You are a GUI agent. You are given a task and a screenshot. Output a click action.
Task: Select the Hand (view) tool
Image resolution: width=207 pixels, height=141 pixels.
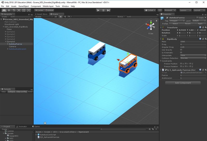tap(4, 10)
